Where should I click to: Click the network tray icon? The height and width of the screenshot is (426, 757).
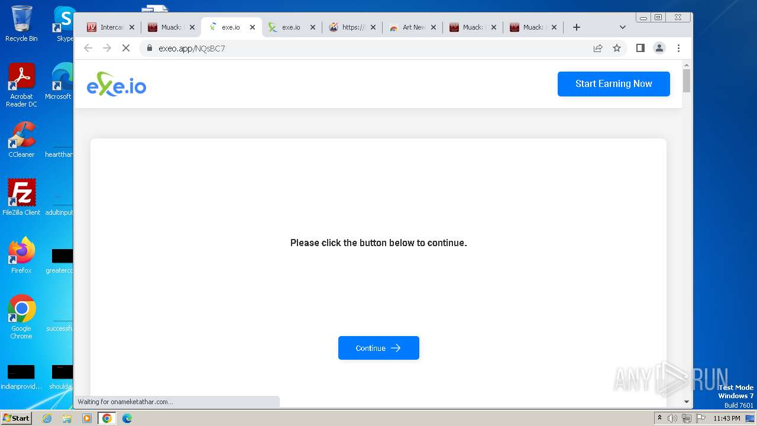point(686,418)
